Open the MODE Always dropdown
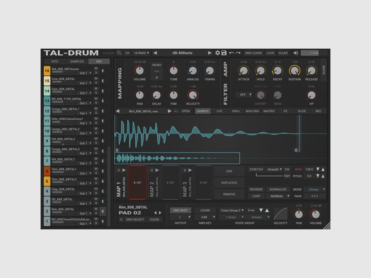The height and width of the screenshot is (278, 371). (315, 189)
